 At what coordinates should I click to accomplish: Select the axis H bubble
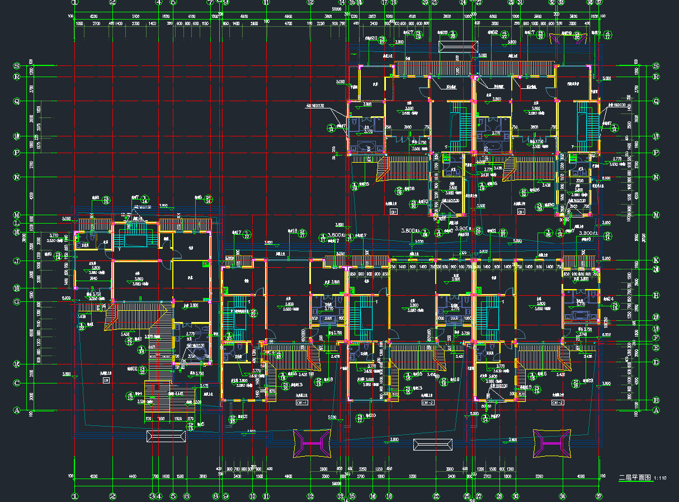[656, 295]
